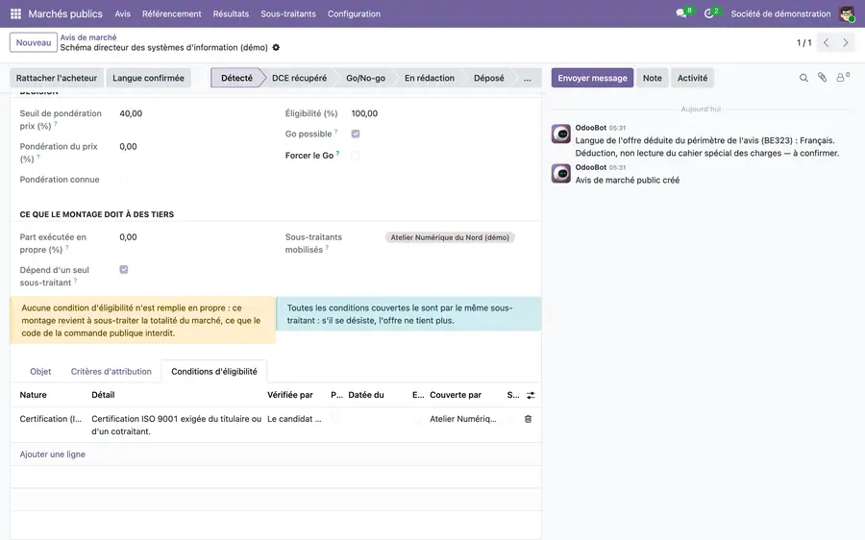The image size is (865, 540).
Task: Edit Seuil de pondération prix value 40,00
Action: click(131, 113)
